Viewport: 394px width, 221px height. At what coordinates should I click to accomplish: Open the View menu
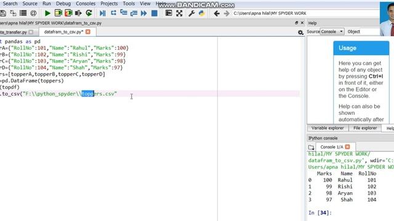click(145, 4)
